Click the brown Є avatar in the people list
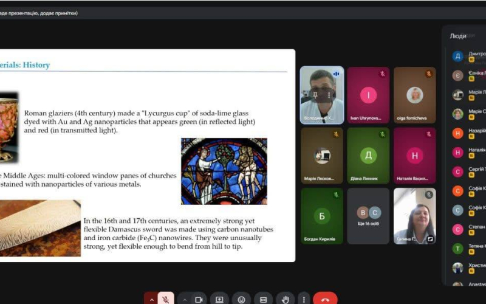This screenshot has width=486, height=304. (x=458, y=75)
